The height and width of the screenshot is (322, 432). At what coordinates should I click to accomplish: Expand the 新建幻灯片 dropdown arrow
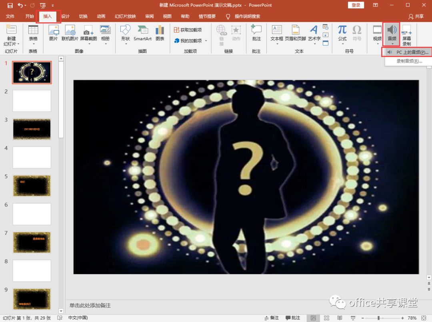pos(18,44)
